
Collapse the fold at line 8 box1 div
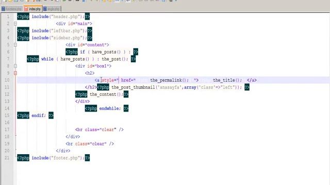pos(15,66)
